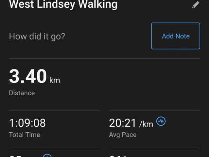
Task: Select the West Lindsey Walking activity title
Action: point(63,5)
